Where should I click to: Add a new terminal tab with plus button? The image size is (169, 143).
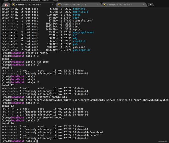(151, 5)
